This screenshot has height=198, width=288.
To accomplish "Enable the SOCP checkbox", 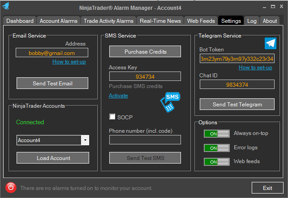I will (x=112, y=117).
